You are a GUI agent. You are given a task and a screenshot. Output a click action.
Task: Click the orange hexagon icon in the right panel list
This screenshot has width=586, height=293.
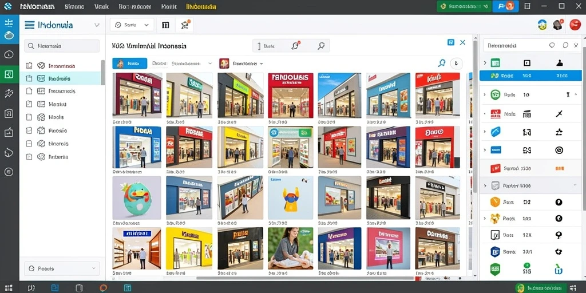tap(495, 202)
